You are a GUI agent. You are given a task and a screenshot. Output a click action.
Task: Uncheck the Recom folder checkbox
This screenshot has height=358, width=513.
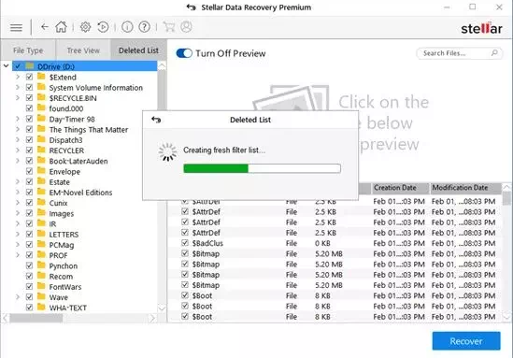(29, 276)
